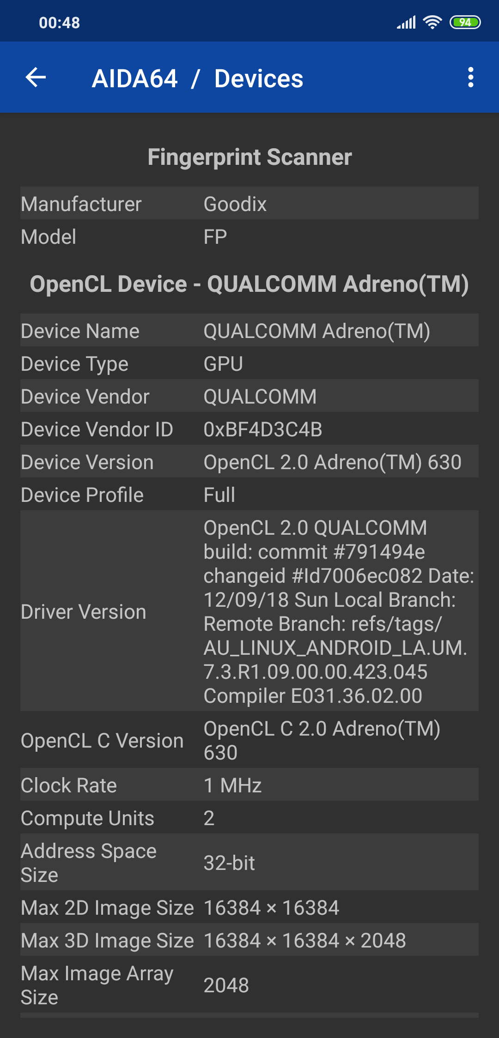Select the Manufacturer Goodix row

coord(249,204)
